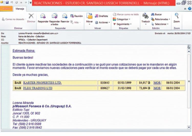This screenshot has height=136, width=192.
Task: Open the FLEG TRADING LTD link
Action: [x=38, y=88]
